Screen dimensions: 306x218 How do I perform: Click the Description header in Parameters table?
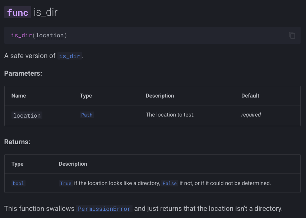pos(160,96)
